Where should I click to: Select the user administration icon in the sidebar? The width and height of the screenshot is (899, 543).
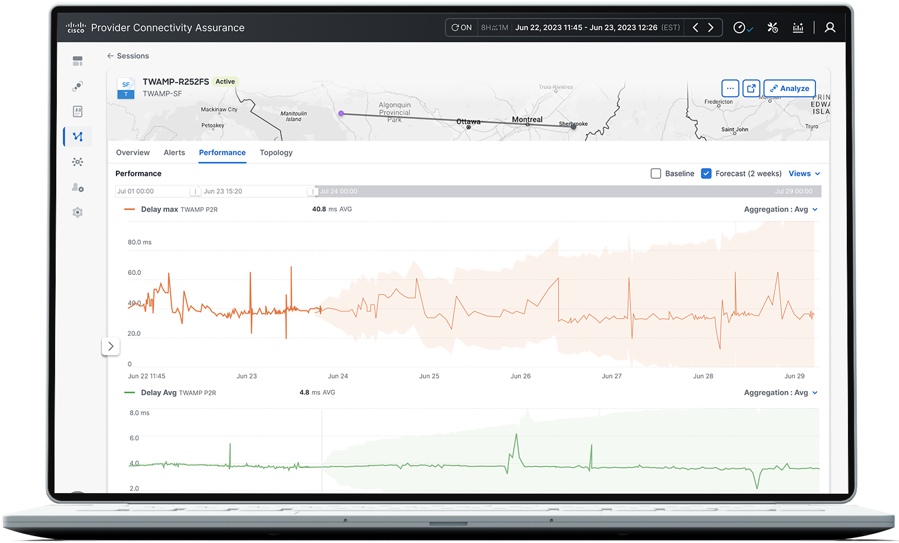(x=77, y=188)
